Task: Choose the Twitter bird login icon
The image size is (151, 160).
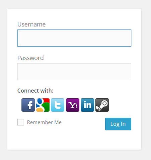Action: 58,105
